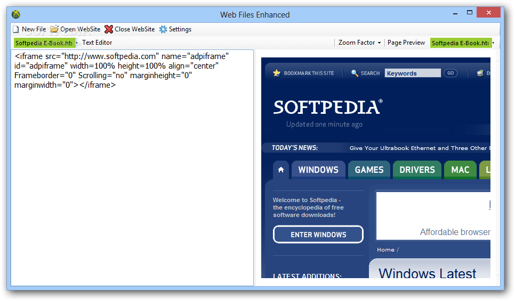Maximize the Web Files Enhanced window
This screenshot has height=301, width=515.
pyautogui.click(x=470, y=12)
